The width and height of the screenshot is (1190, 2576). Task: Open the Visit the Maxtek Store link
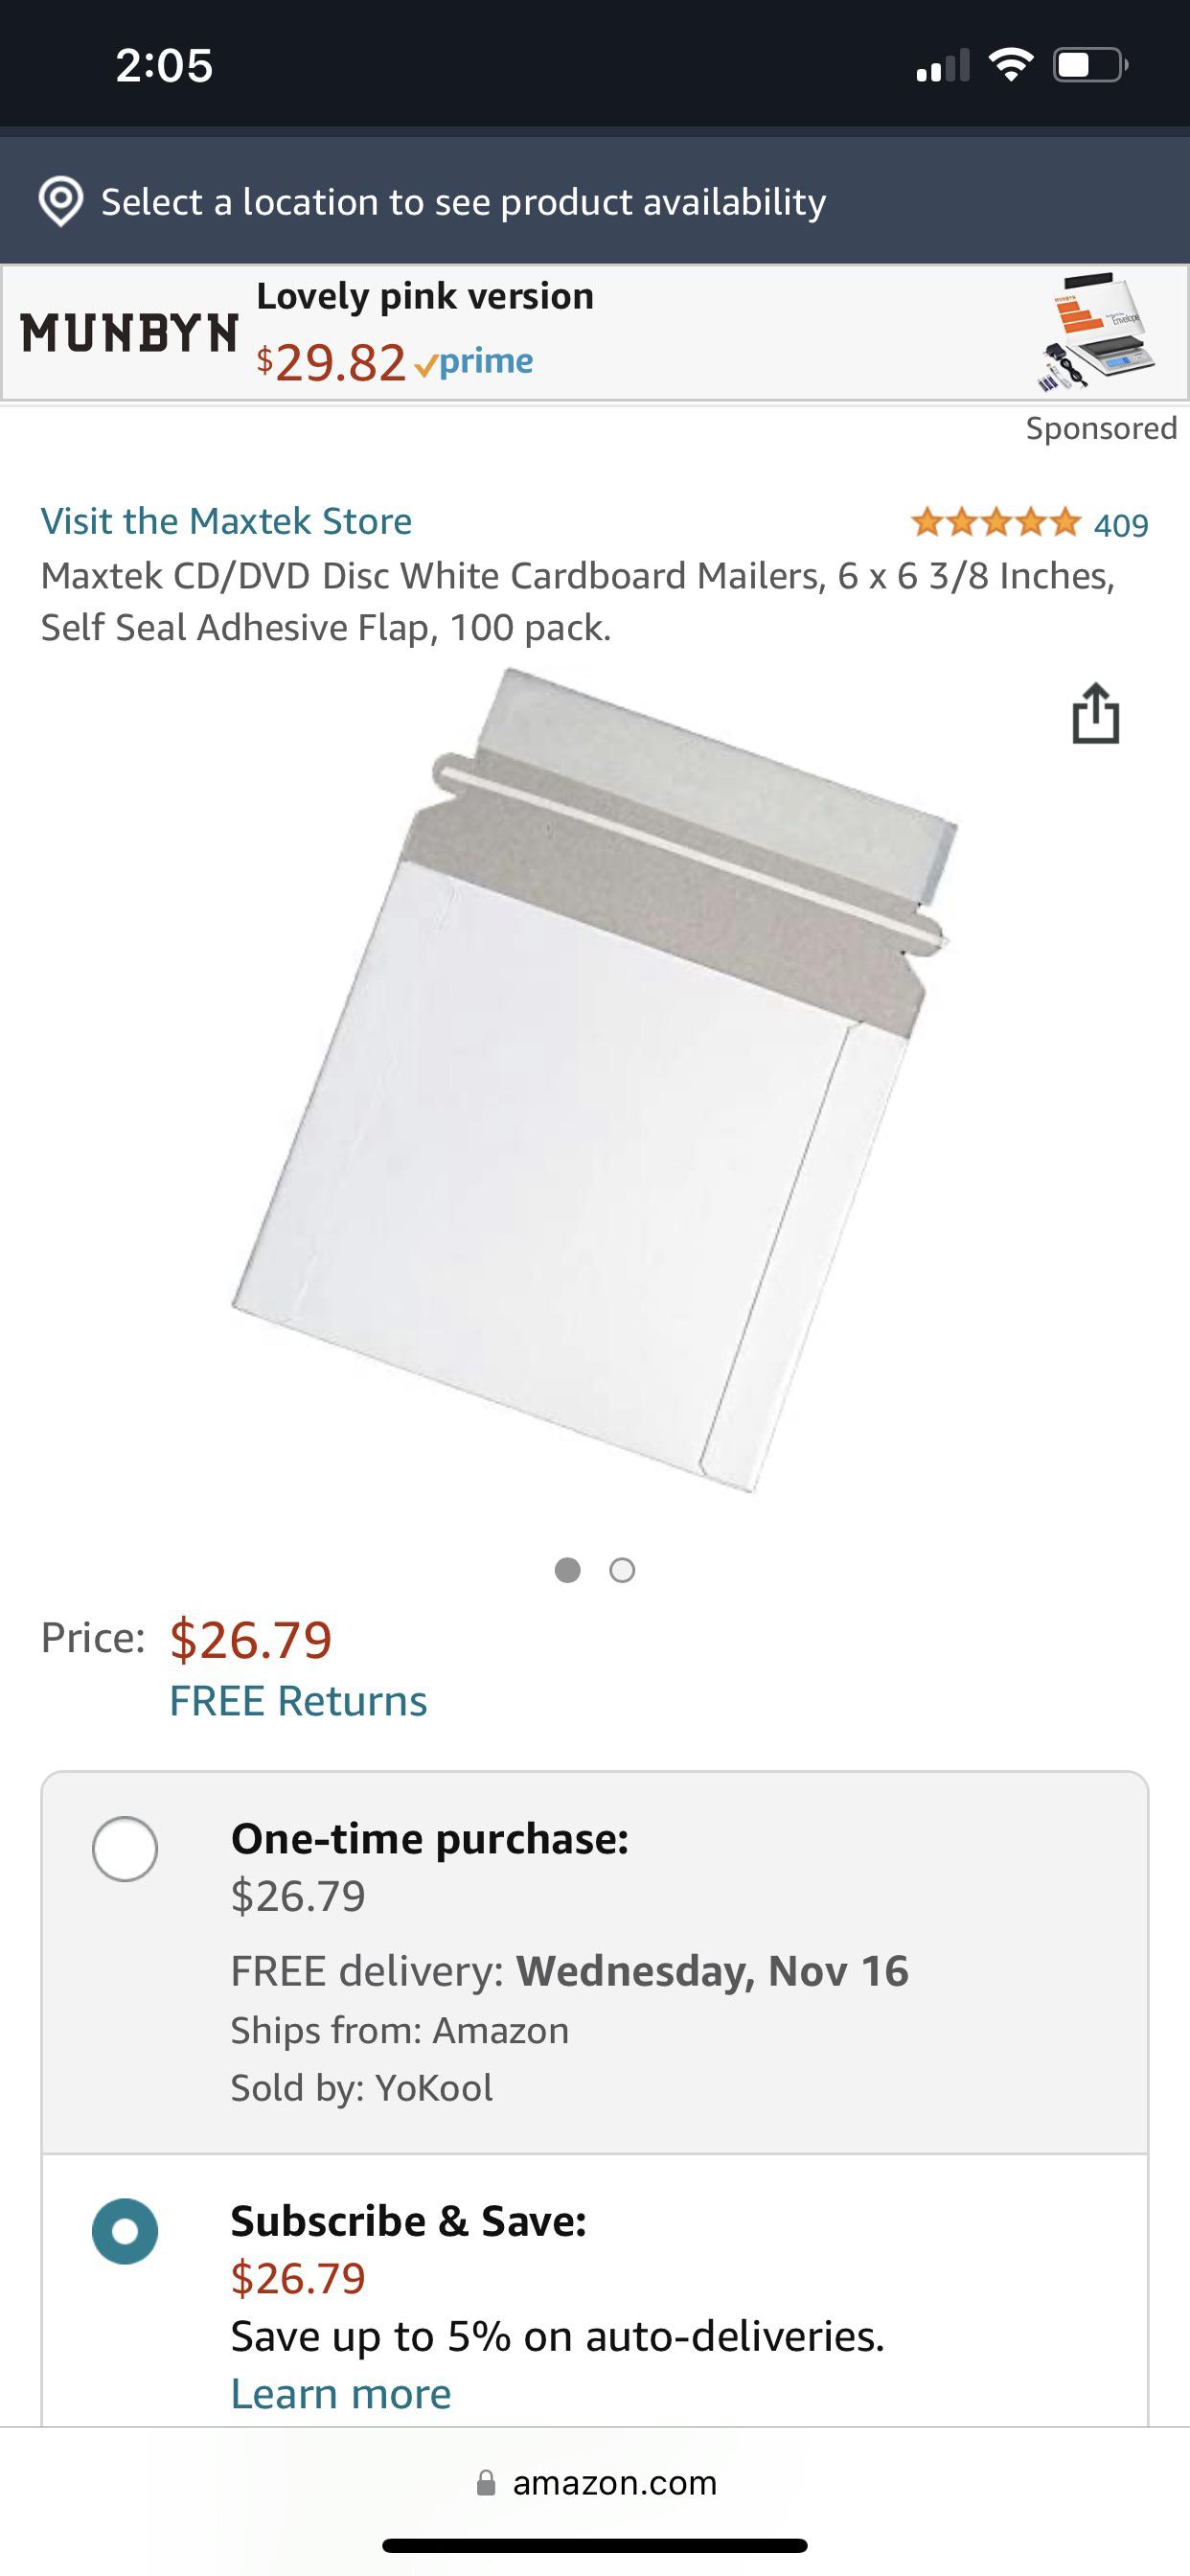tap(225, 521)
